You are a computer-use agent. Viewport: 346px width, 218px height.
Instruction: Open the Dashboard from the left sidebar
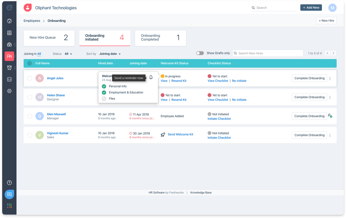tap(9, 20)
